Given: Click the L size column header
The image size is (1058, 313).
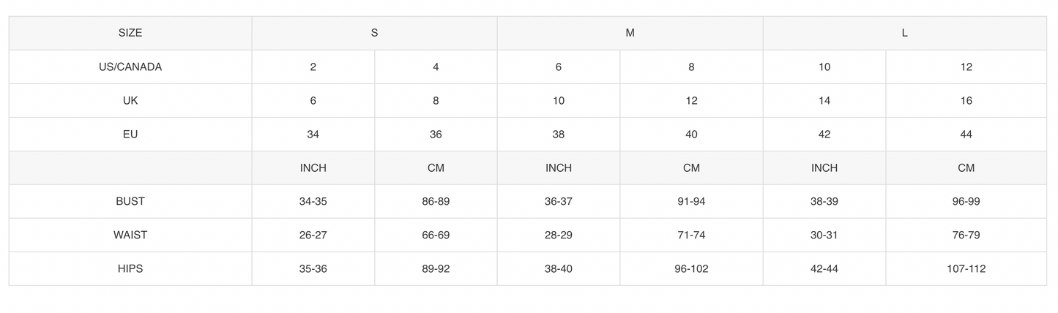Looking at the screenshot, I should 904,33.
